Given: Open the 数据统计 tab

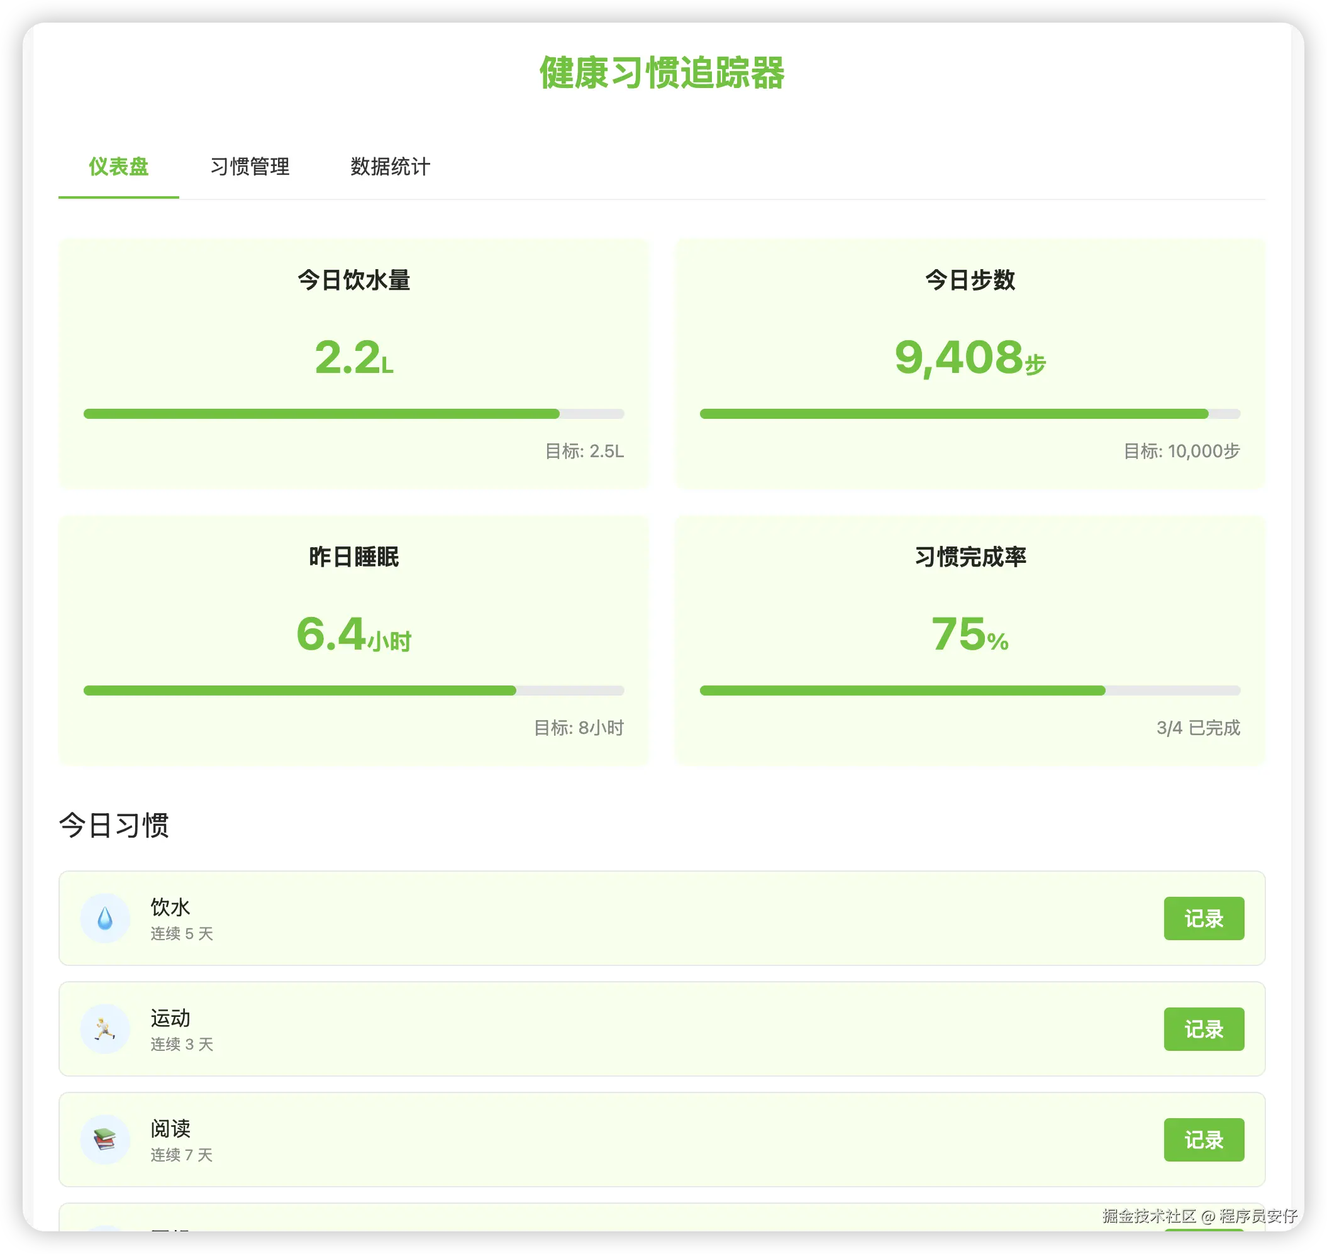Looking at the screenshot, I should (x=391, y=167).
